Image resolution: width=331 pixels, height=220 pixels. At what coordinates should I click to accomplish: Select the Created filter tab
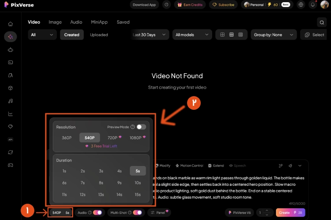(x=72, y=35)
